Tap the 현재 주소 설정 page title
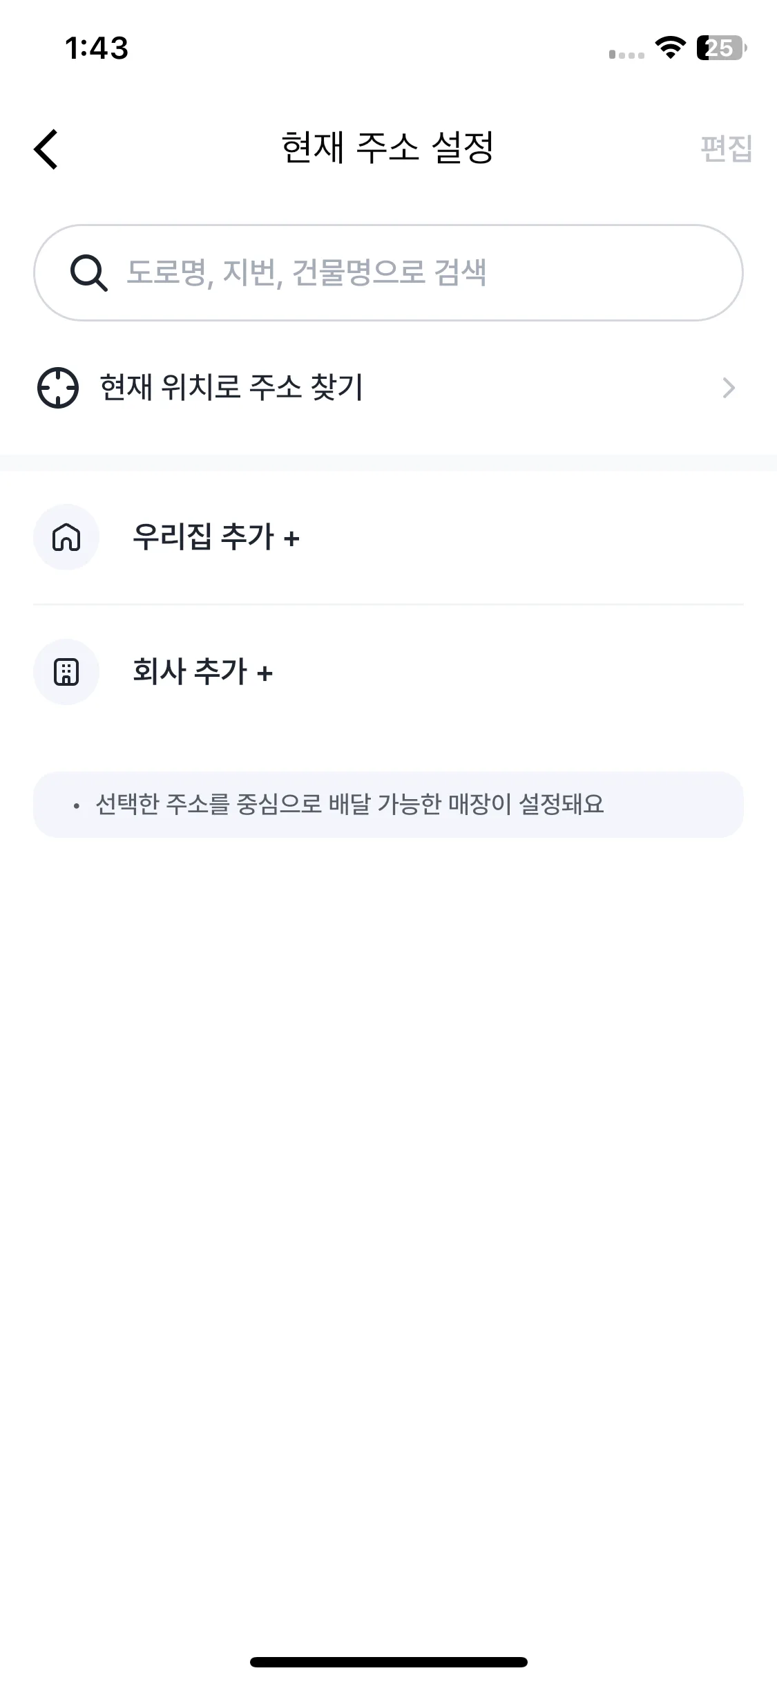The height and width of the screenshot is (1684, 777). point(387,147)
